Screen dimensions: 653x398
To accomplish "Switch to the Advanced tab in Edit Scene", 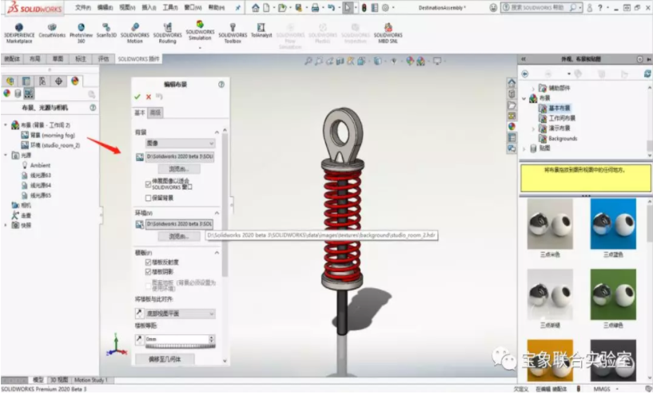I will pos(155,112).
